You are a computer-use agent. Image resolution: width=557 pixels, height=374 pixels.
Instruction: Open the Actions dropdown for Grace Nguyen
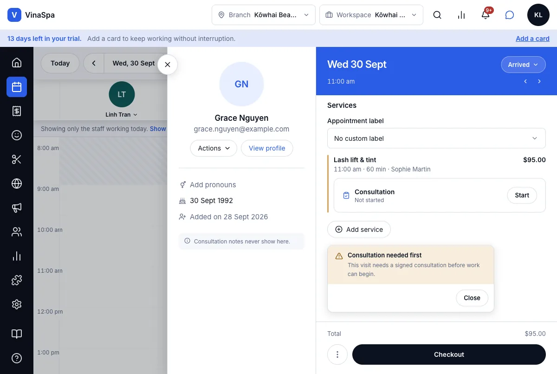pyautogui.click(x=214, y=148)
